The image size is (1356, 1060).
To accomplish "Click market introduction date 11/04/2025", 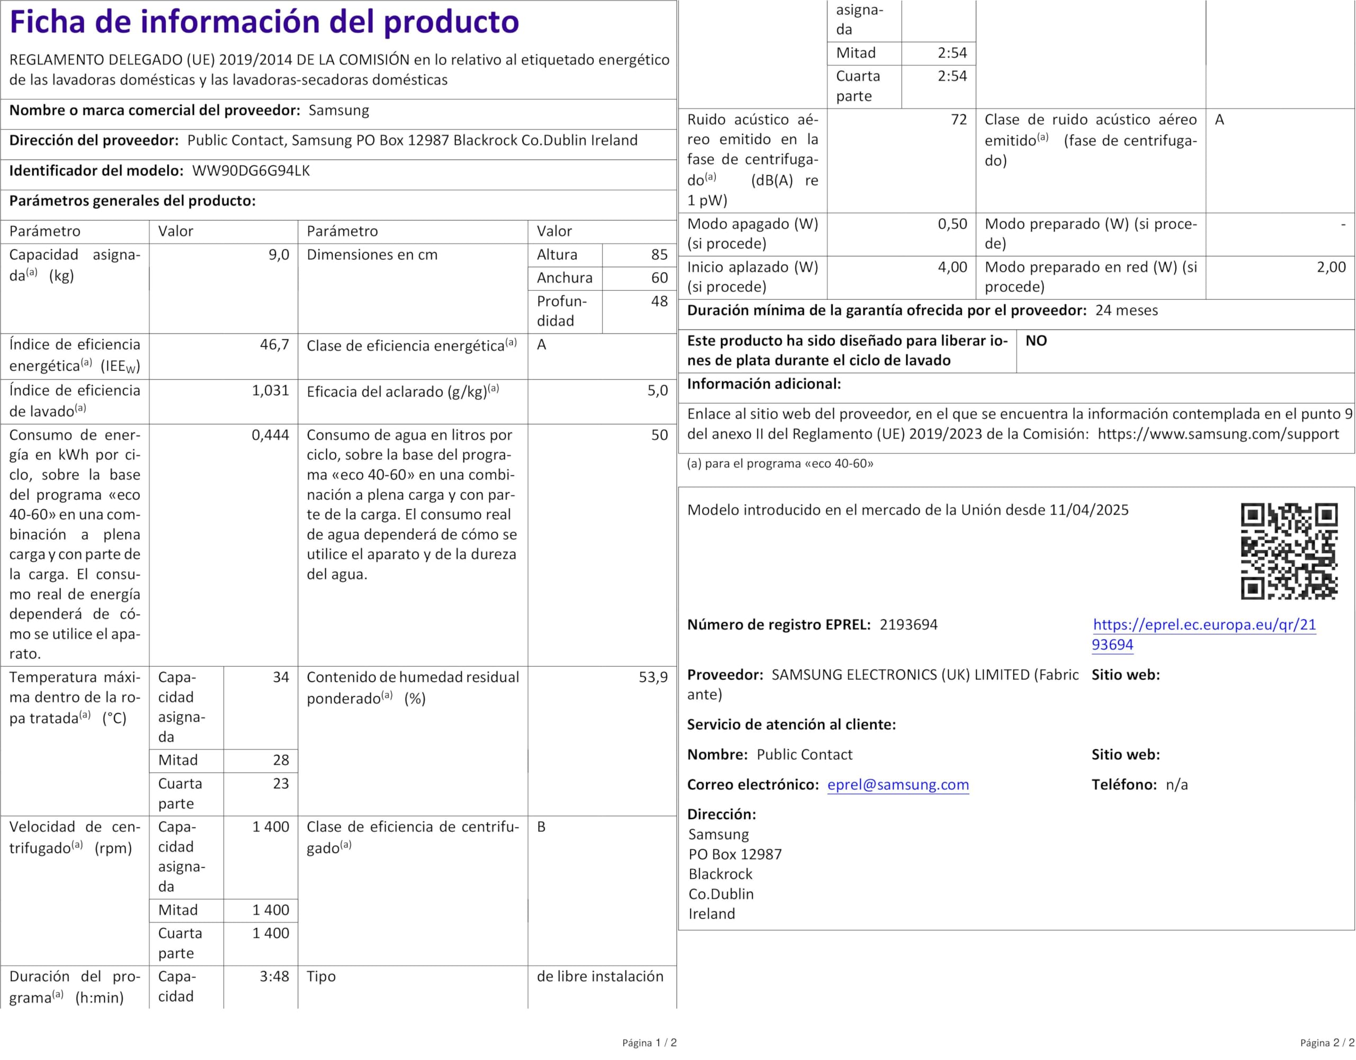I will pos(1089,510).
